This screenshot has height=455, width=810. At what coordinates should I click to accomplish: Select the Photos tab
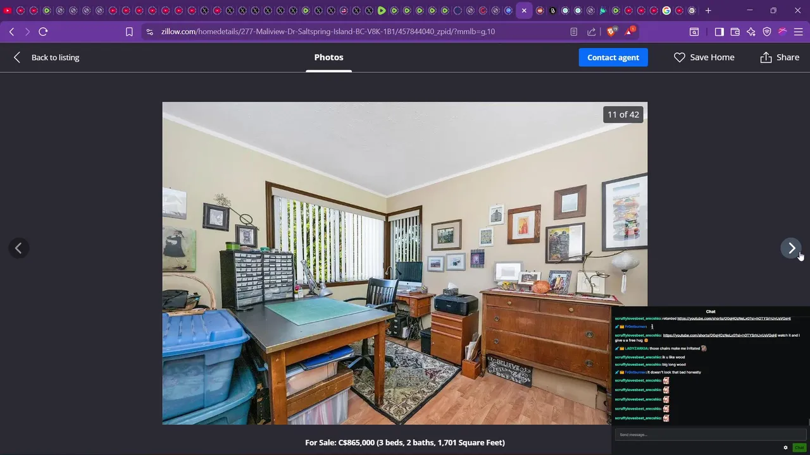[x=328, y=58]
